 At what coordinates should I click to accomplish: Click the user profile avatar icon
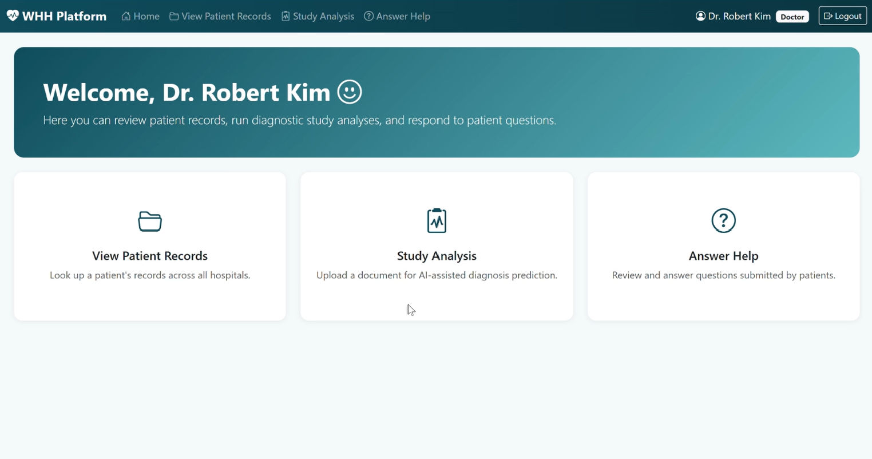[x=700, y=16]
